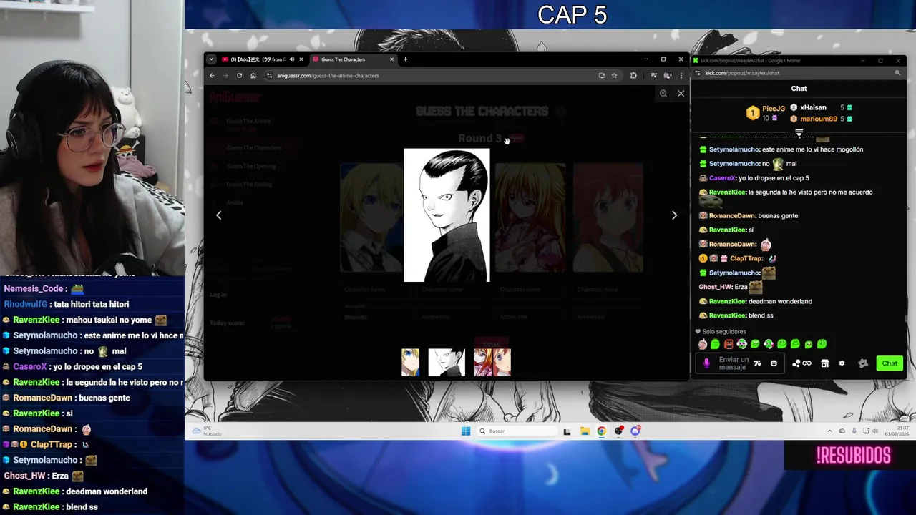
Task: Select the black-and-white manga thumbnail at bottom
Action: tap(447, 363)
